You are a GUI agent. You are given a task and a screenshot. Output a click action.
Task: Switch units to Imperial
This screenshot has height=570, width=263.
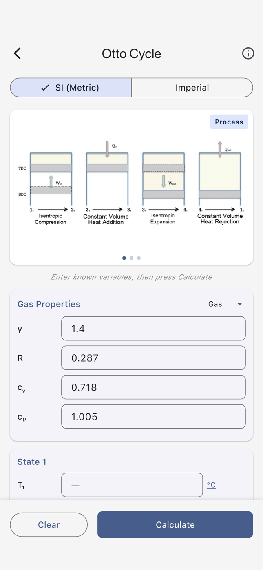click(192, 87)
